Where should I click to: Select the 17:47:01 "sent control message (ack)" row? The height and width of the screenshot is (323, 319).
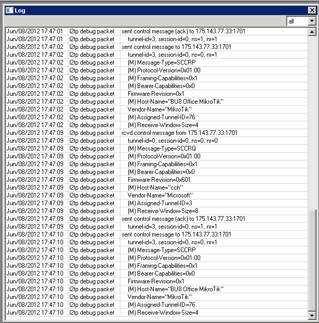156,31
